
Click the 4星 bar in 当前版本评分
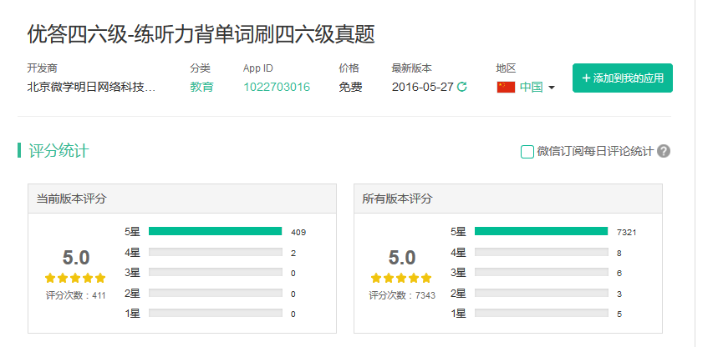pyautogui.click(x=215, y=253)
